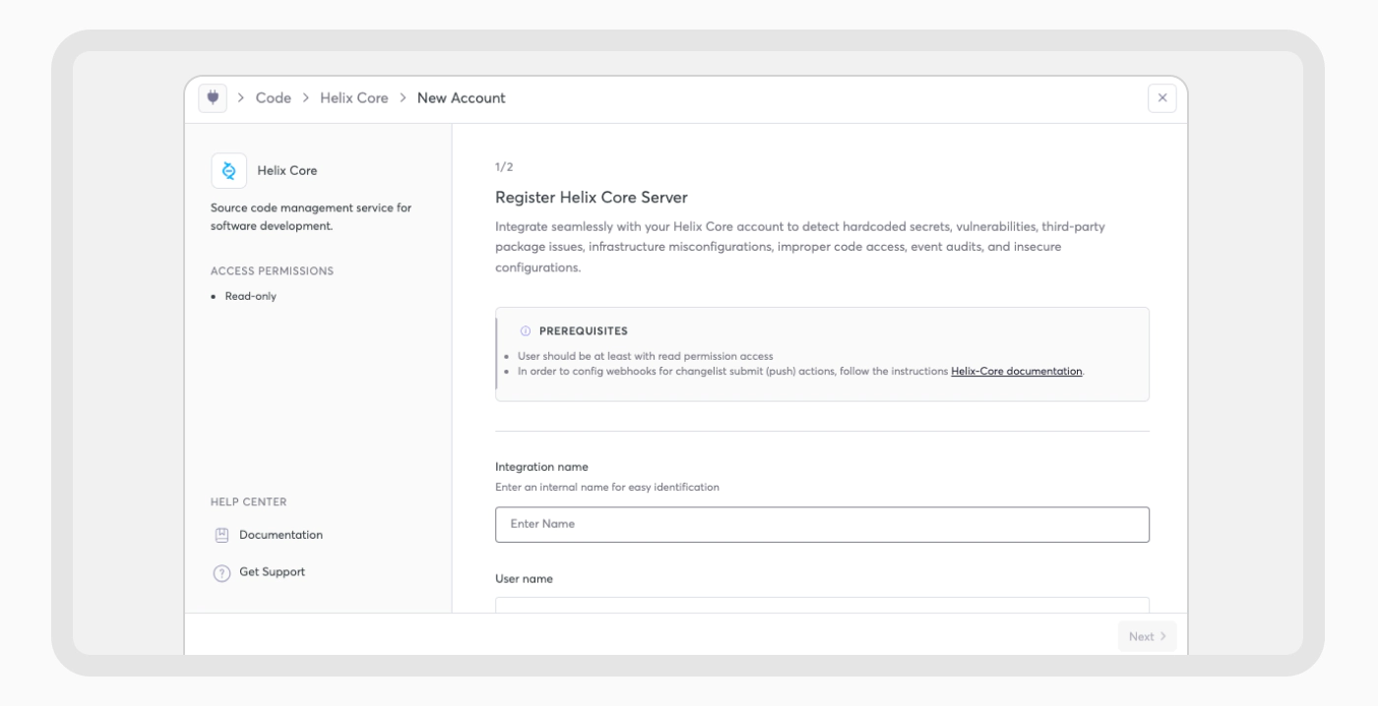Image resolution: width=1378 pixels, height=706 pixels.
Task: Click the 'HELP CENTER' label
Action: click(249, 501)
